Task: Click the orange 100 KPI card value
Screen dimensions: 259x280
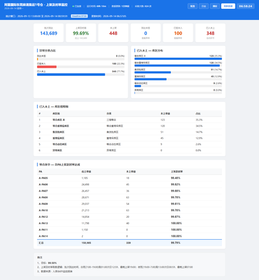Action: click(178, 33)
